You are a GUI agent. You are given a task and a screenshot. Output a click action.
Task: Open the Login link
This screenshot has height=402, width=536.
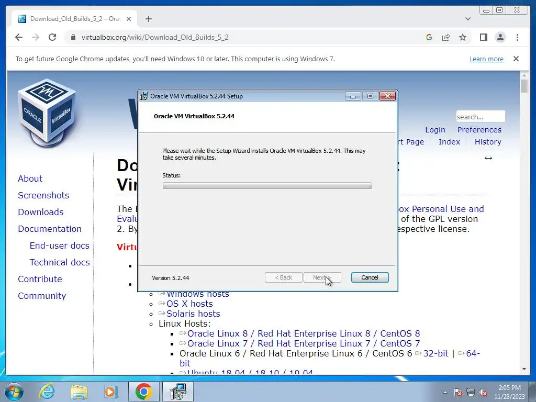coord(435,130)
